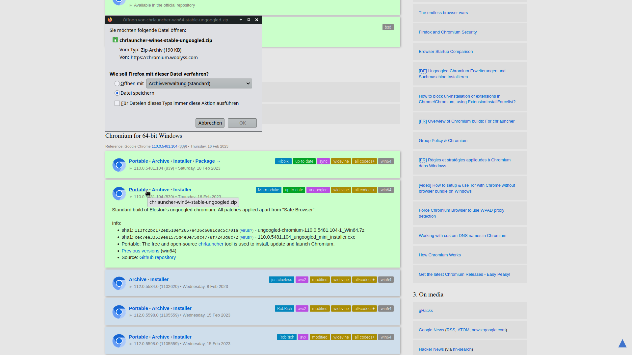The image size is (632, 355).
Task: Click the Hibbiki author tag
Action: [283, 161]
